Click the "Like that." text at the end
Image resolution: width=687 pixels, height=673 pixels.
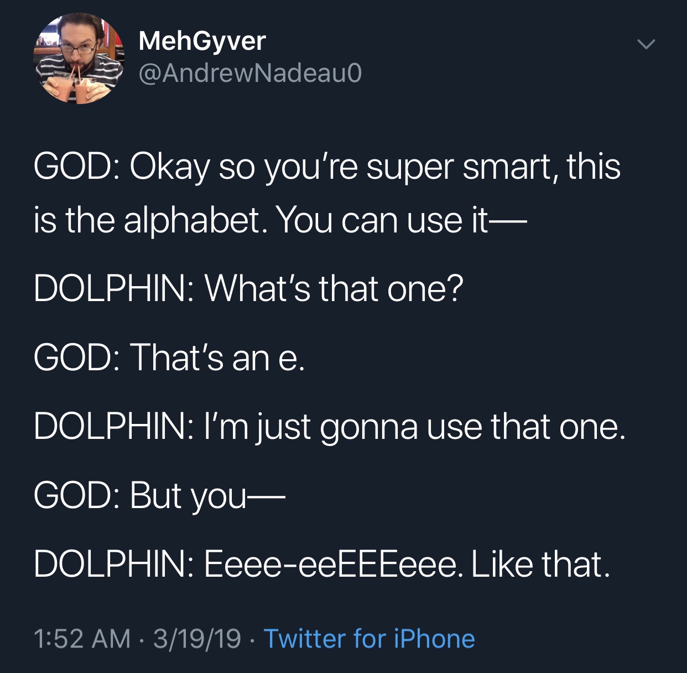[540, 564]
